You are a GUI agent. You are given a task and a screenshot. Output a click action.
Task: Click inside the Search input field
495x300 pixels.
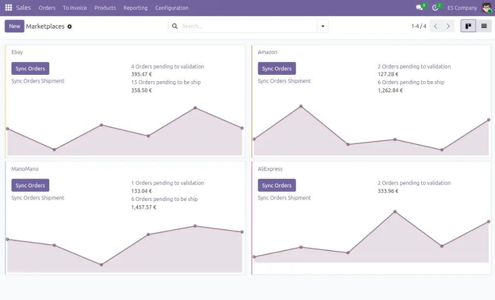pyautogui.click(x=232, y=26)
